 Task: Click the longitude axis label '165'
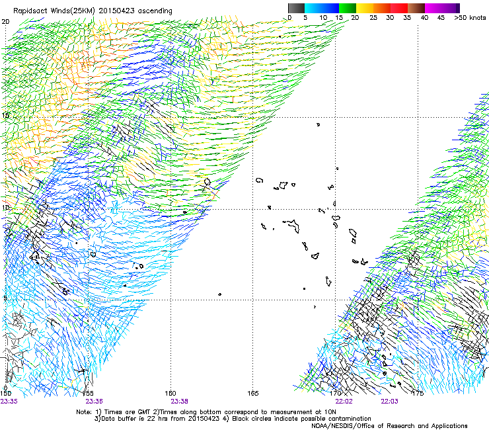[x=253, y=394]
